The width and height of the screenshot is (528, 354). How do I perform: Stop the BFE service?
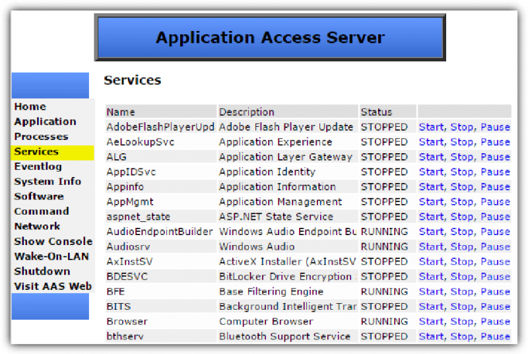pyautogui.click(x=461, y=291)
